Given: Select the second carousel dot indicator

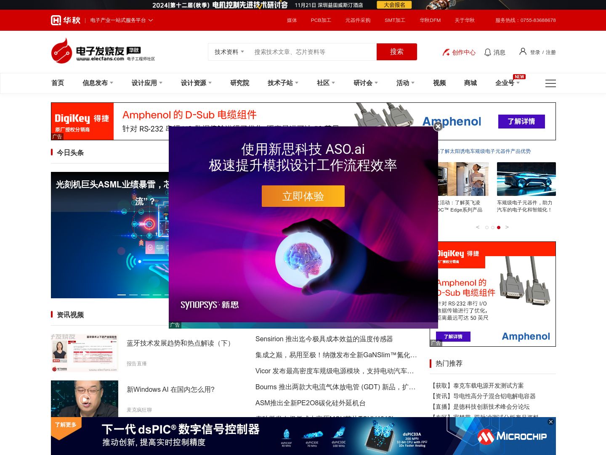Looking at the screenshot, I should pos(493,227).
